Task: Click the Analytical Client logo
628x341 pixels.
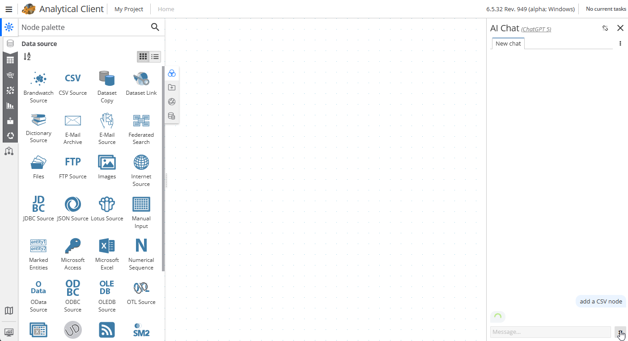Action: point(29,9)
